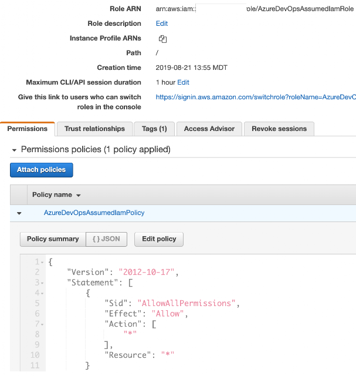The width and height of the screenshot is (356, 376).
Task: Show the Policy summary view
Action: pyautogui.click(x=53, y=239)
